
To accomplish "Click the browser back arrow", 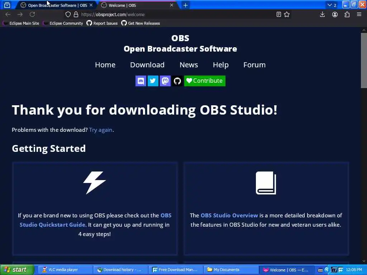I will pos(8,14).
